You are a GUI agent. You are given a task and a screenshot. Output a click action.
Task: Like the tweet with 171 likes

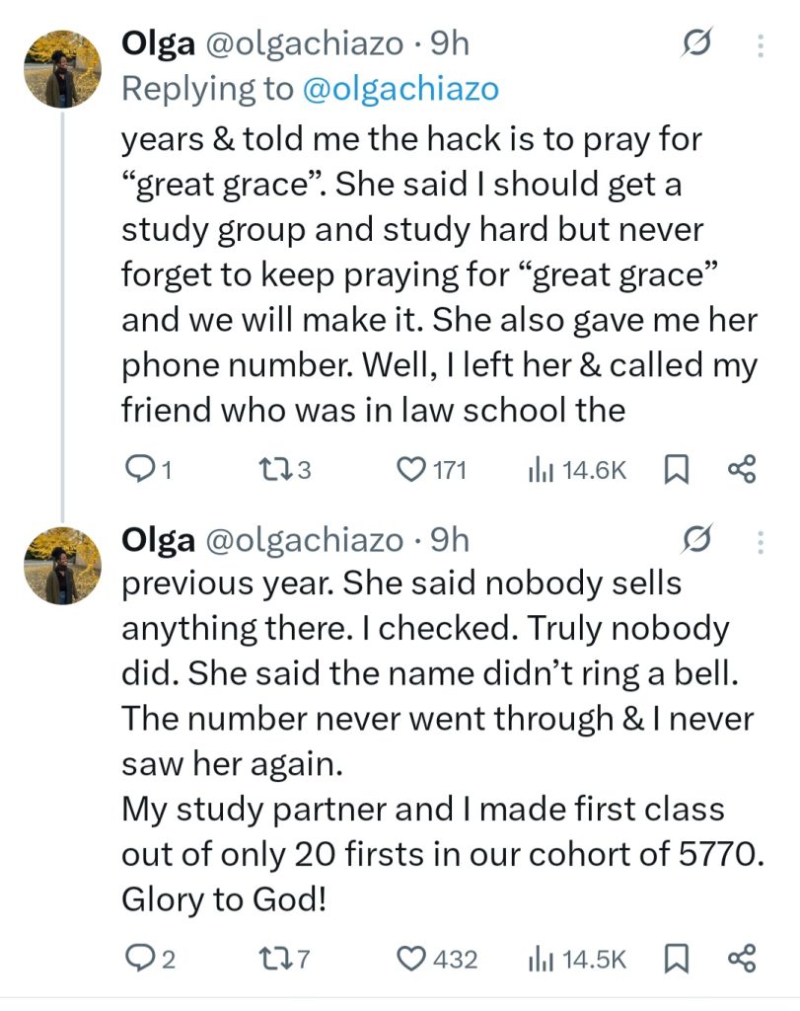(x=410, y=471)
